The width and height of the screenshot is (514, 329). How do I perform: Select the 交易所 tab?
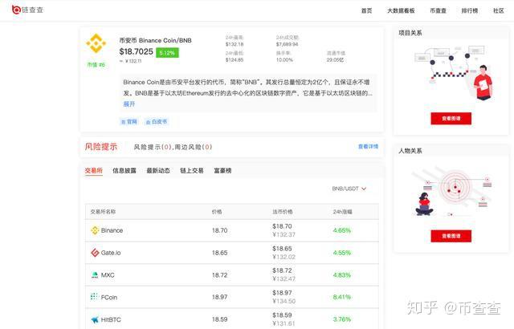[x=94, y=171]
